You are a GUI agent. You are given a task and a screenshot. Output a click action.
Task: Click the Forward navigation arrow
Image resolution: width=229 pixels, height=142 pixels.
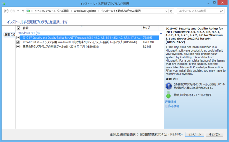(x=13, y=11)
